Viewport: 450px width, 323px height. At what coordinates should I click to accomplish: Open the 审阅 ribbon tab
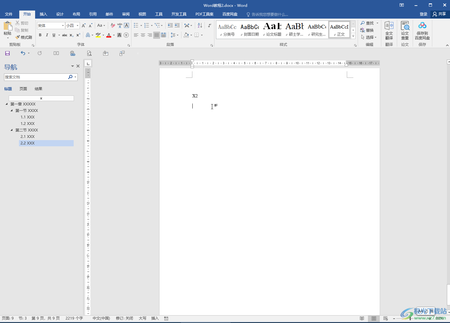pyautogui.click(x=126, y=14)
